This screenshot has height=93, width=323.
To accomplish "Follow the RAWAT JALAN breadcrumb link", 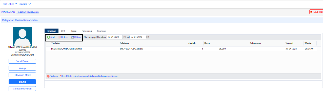I will 8,12.
